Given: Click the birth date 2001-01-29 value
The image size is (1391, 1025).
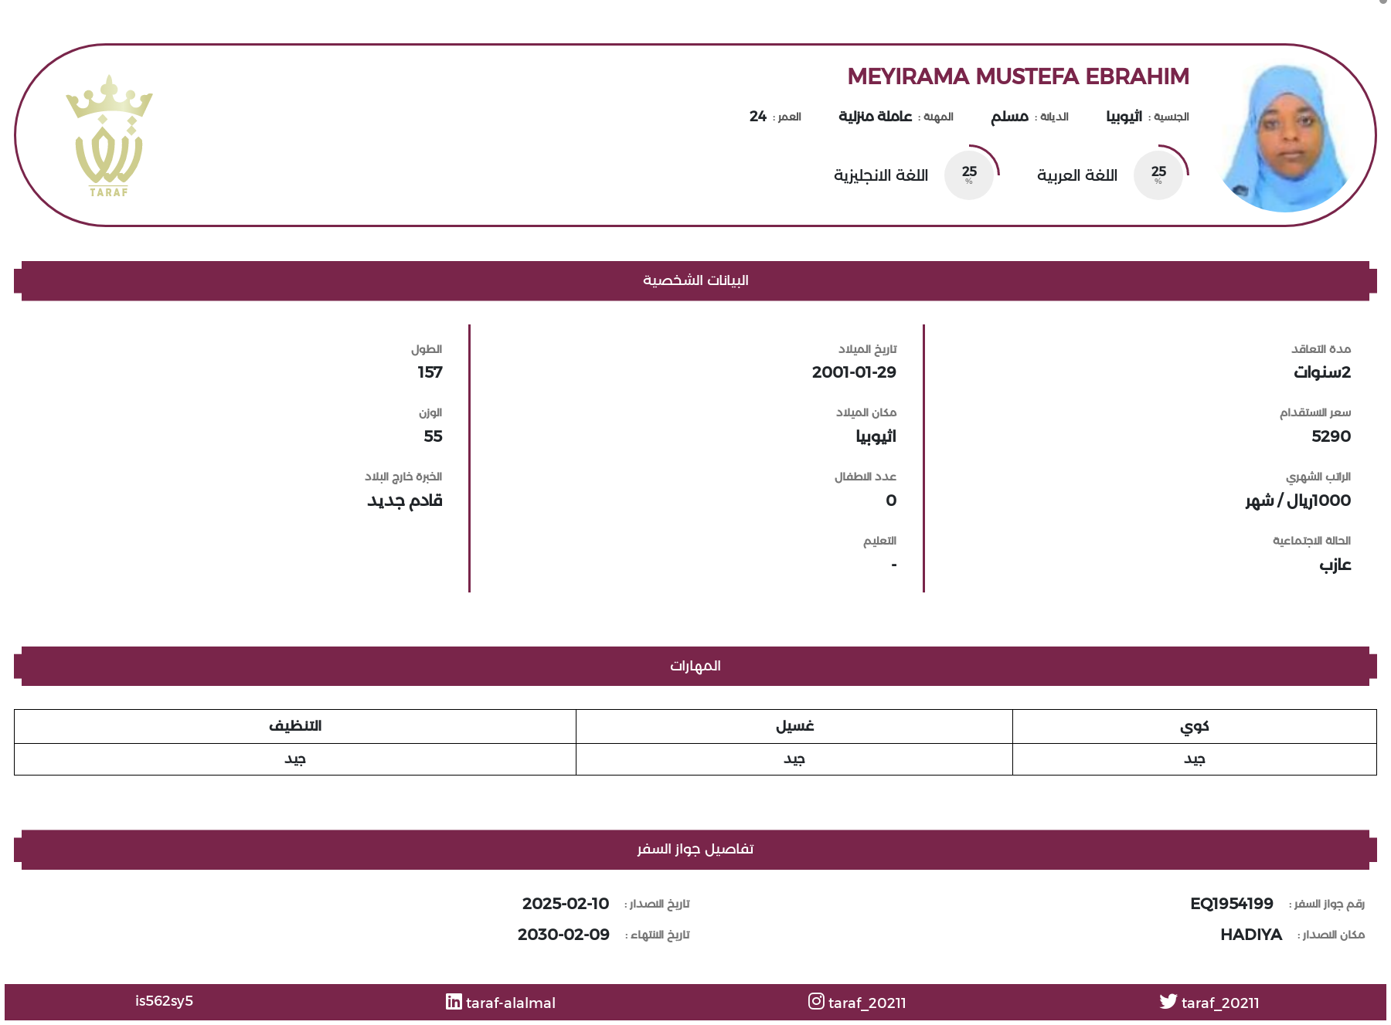Looking at the screenshot, I should (x=854, y=372).
